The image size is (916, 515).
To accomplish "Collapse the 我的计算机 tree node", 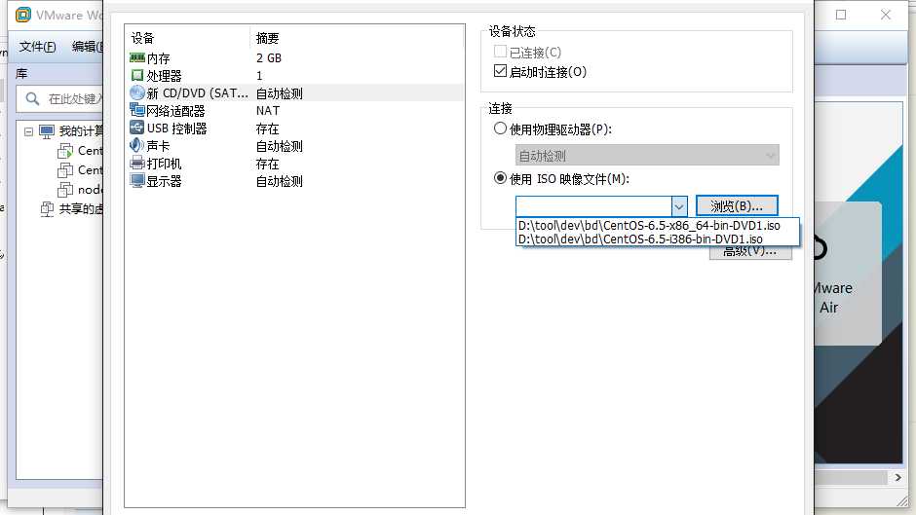I will pyautogui.click(x=28, y=132).
